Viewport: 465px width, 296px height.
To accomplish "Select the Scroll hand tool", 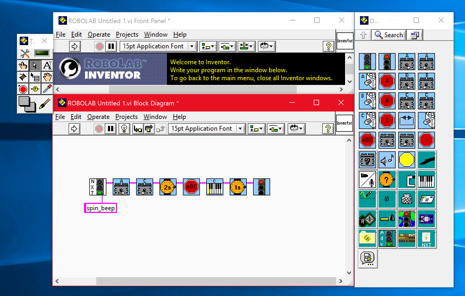I will pos(47,77).
